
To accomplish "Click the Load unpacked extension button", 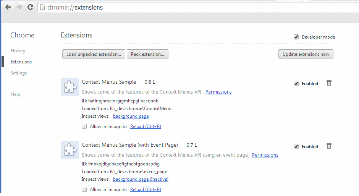I will [94, 54].
